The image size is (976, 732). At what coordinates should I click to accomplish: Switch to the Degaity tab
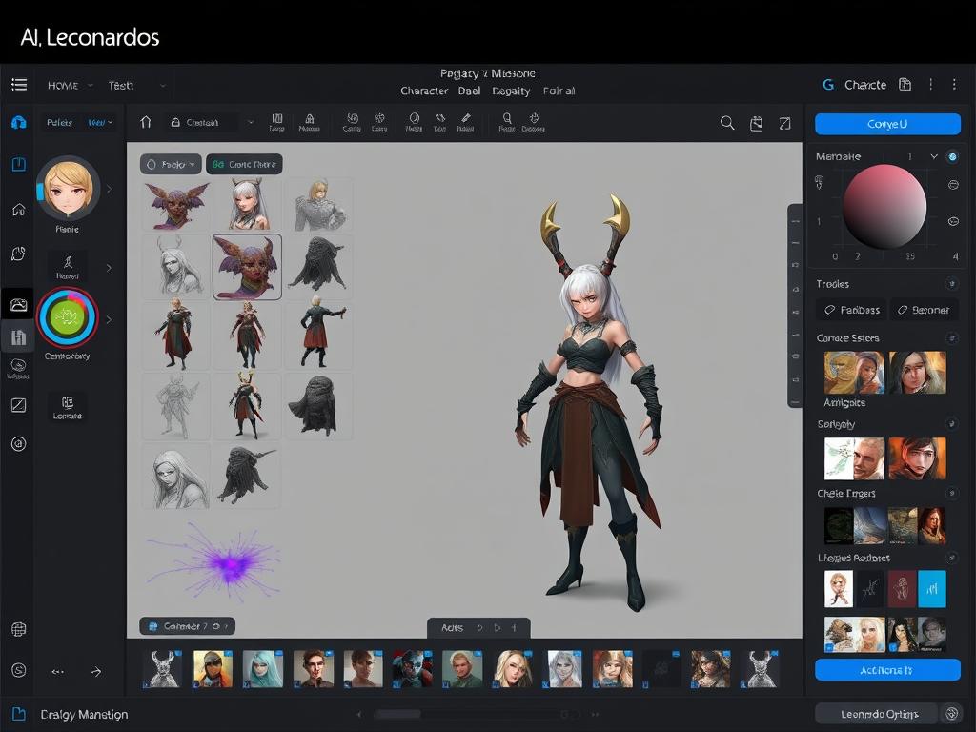click(x=511, y=91)
